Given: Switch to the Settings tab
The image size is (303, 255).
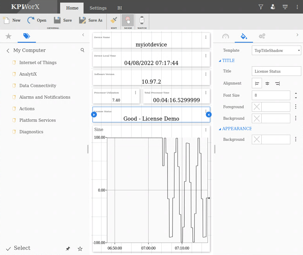Looking at the screenshot, I should (98, 8).
